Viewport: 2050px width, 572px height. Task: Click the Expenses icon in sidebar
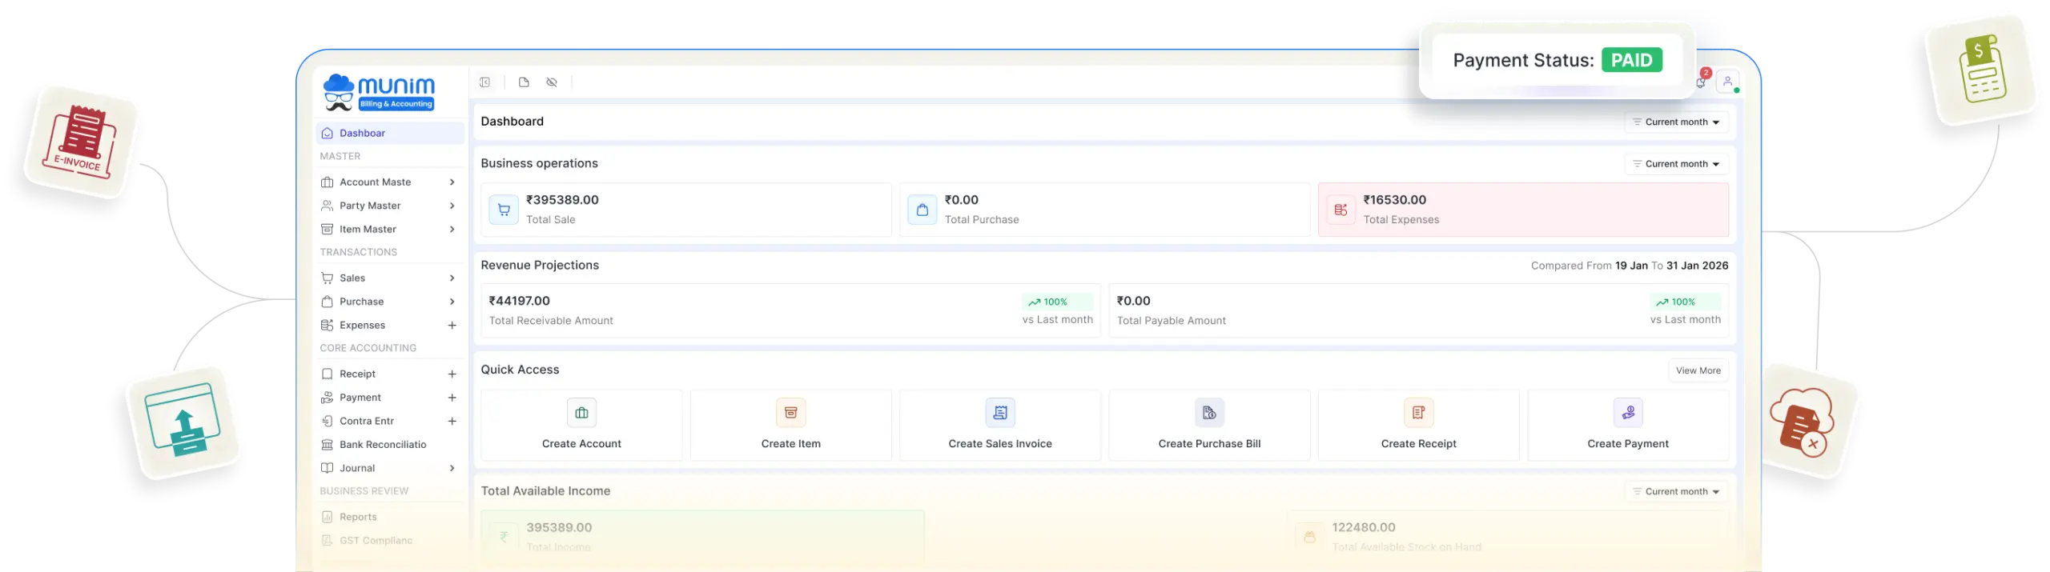pyautogui.click(x=327, y=326)
